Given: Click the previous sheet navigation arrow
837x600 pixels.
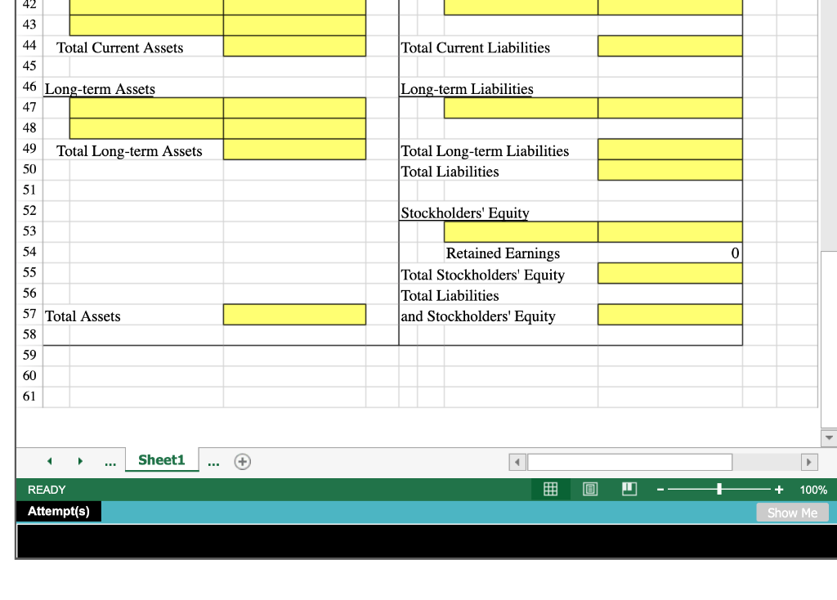Looking at the screenshot, I should point(49,461).
